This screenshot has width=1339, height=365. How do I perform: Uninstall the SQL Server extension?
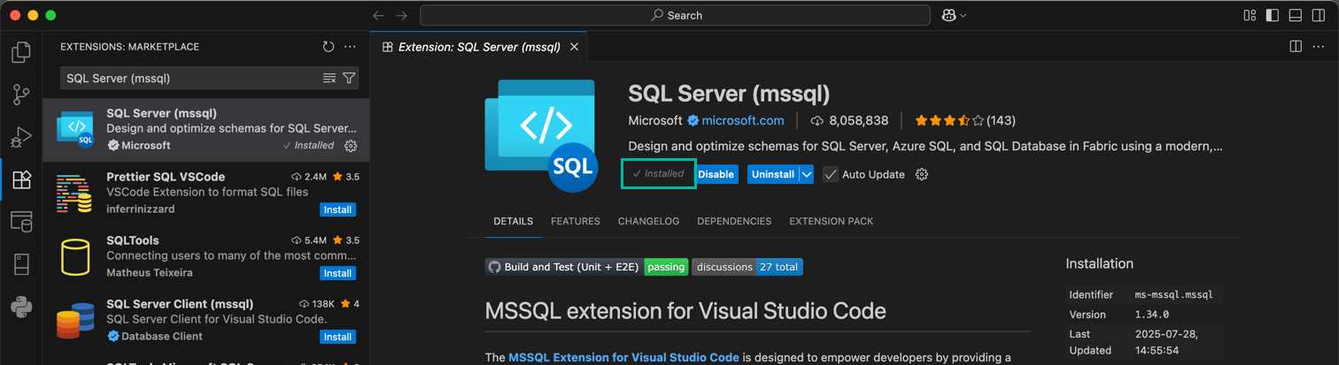point(773,175)
